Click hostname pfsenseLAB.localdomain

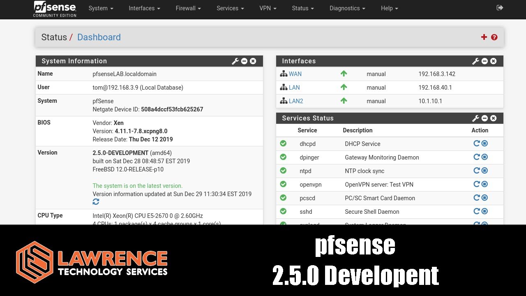(125, 74)
